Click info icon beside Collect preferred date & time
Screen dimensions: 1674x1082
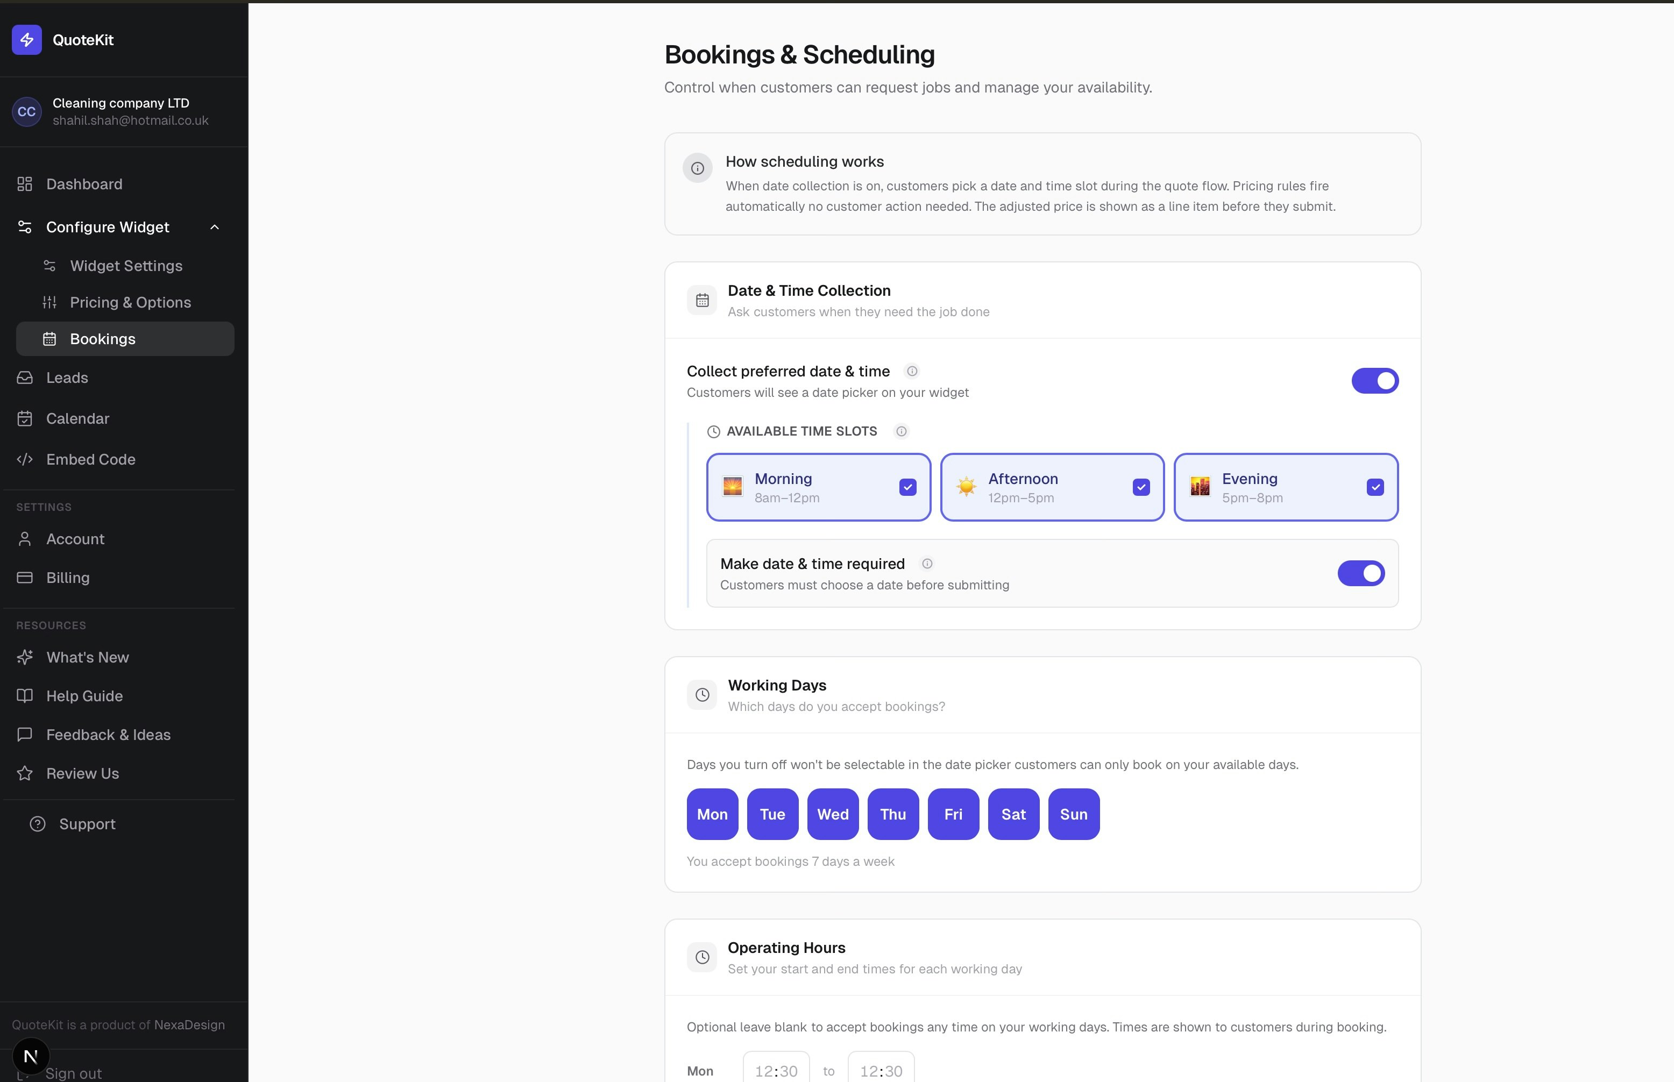(911, 371)
